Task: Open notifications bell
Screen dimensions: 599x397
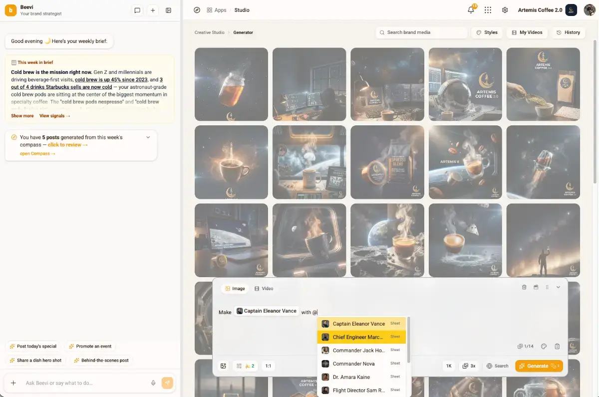Action: 471,10
